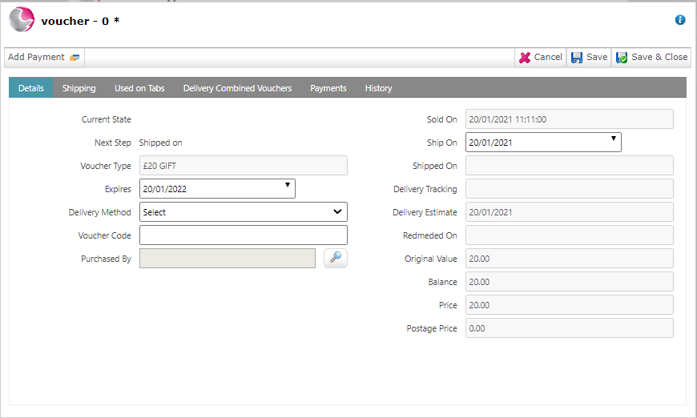
Task: View the History tab
Action: click(378, 88)
